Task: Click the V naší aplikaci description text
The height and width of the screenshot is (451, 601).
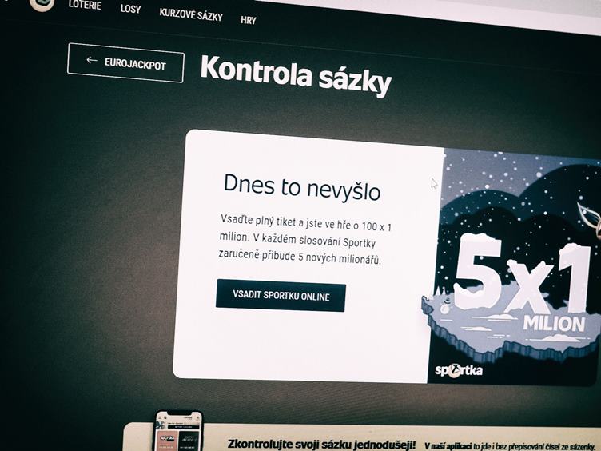Action: coord(511,445)
